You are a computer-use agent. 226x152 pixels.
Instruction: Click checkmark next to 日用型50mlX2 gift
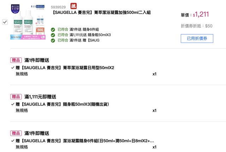(13, 68)
